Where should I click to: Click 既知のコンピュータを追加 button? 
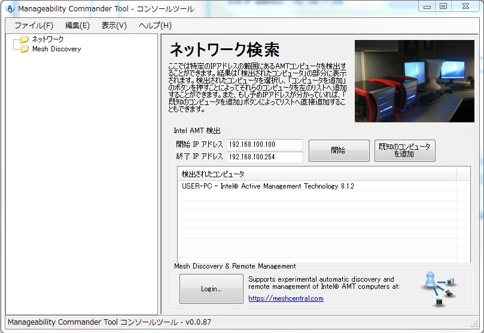(x=404, y=150)
